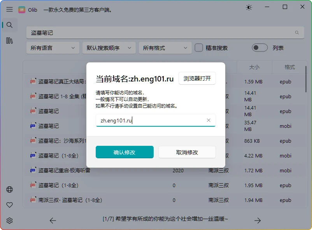Toggle the 列表 view switch
The width and height of the screenshot is (312, 230).
pyautogui.click(x=259, y=47)
